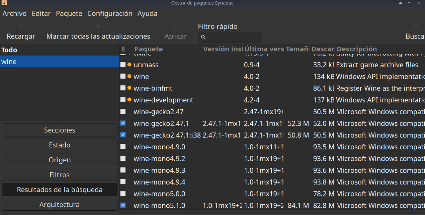Click the 84.1 M installed size cell
The image size is (425, 215).
tap(298, 206)
